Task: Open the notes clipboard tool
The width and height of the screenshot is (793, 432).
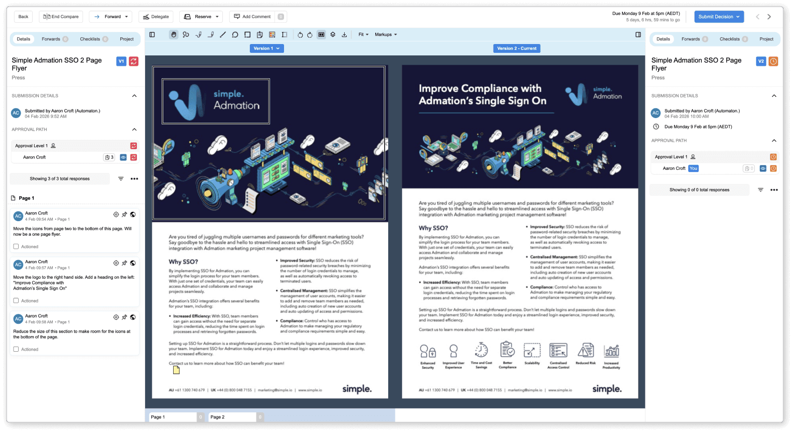Action: pyautogui.click(x=259, y=35)
